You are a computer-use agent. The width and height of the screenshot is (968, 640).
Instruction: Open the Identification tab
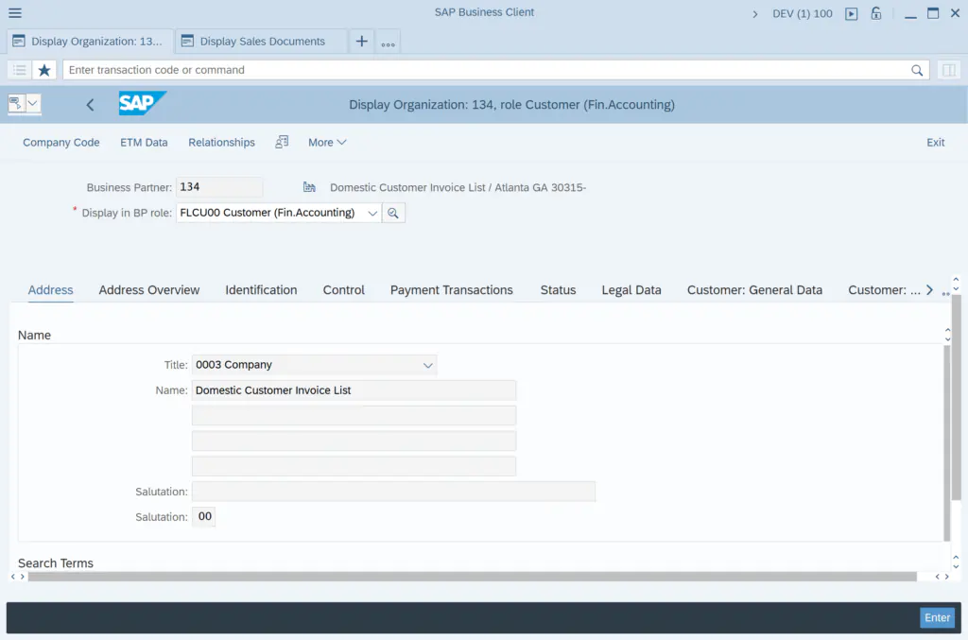(x=261, y=290)
